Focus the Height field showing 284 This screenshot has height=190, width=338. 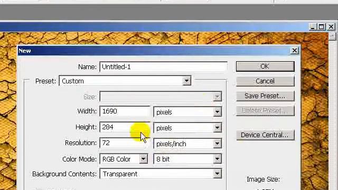(125, 127)
